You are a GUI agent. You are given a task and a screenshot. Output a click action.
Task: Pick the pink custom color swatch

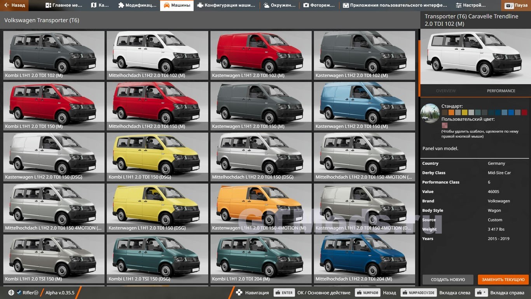[445, 125]
